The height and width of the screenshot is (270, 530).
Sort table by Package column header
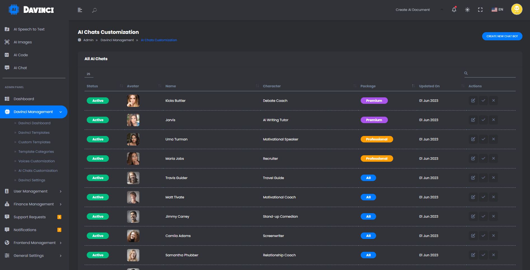point(368,86)
